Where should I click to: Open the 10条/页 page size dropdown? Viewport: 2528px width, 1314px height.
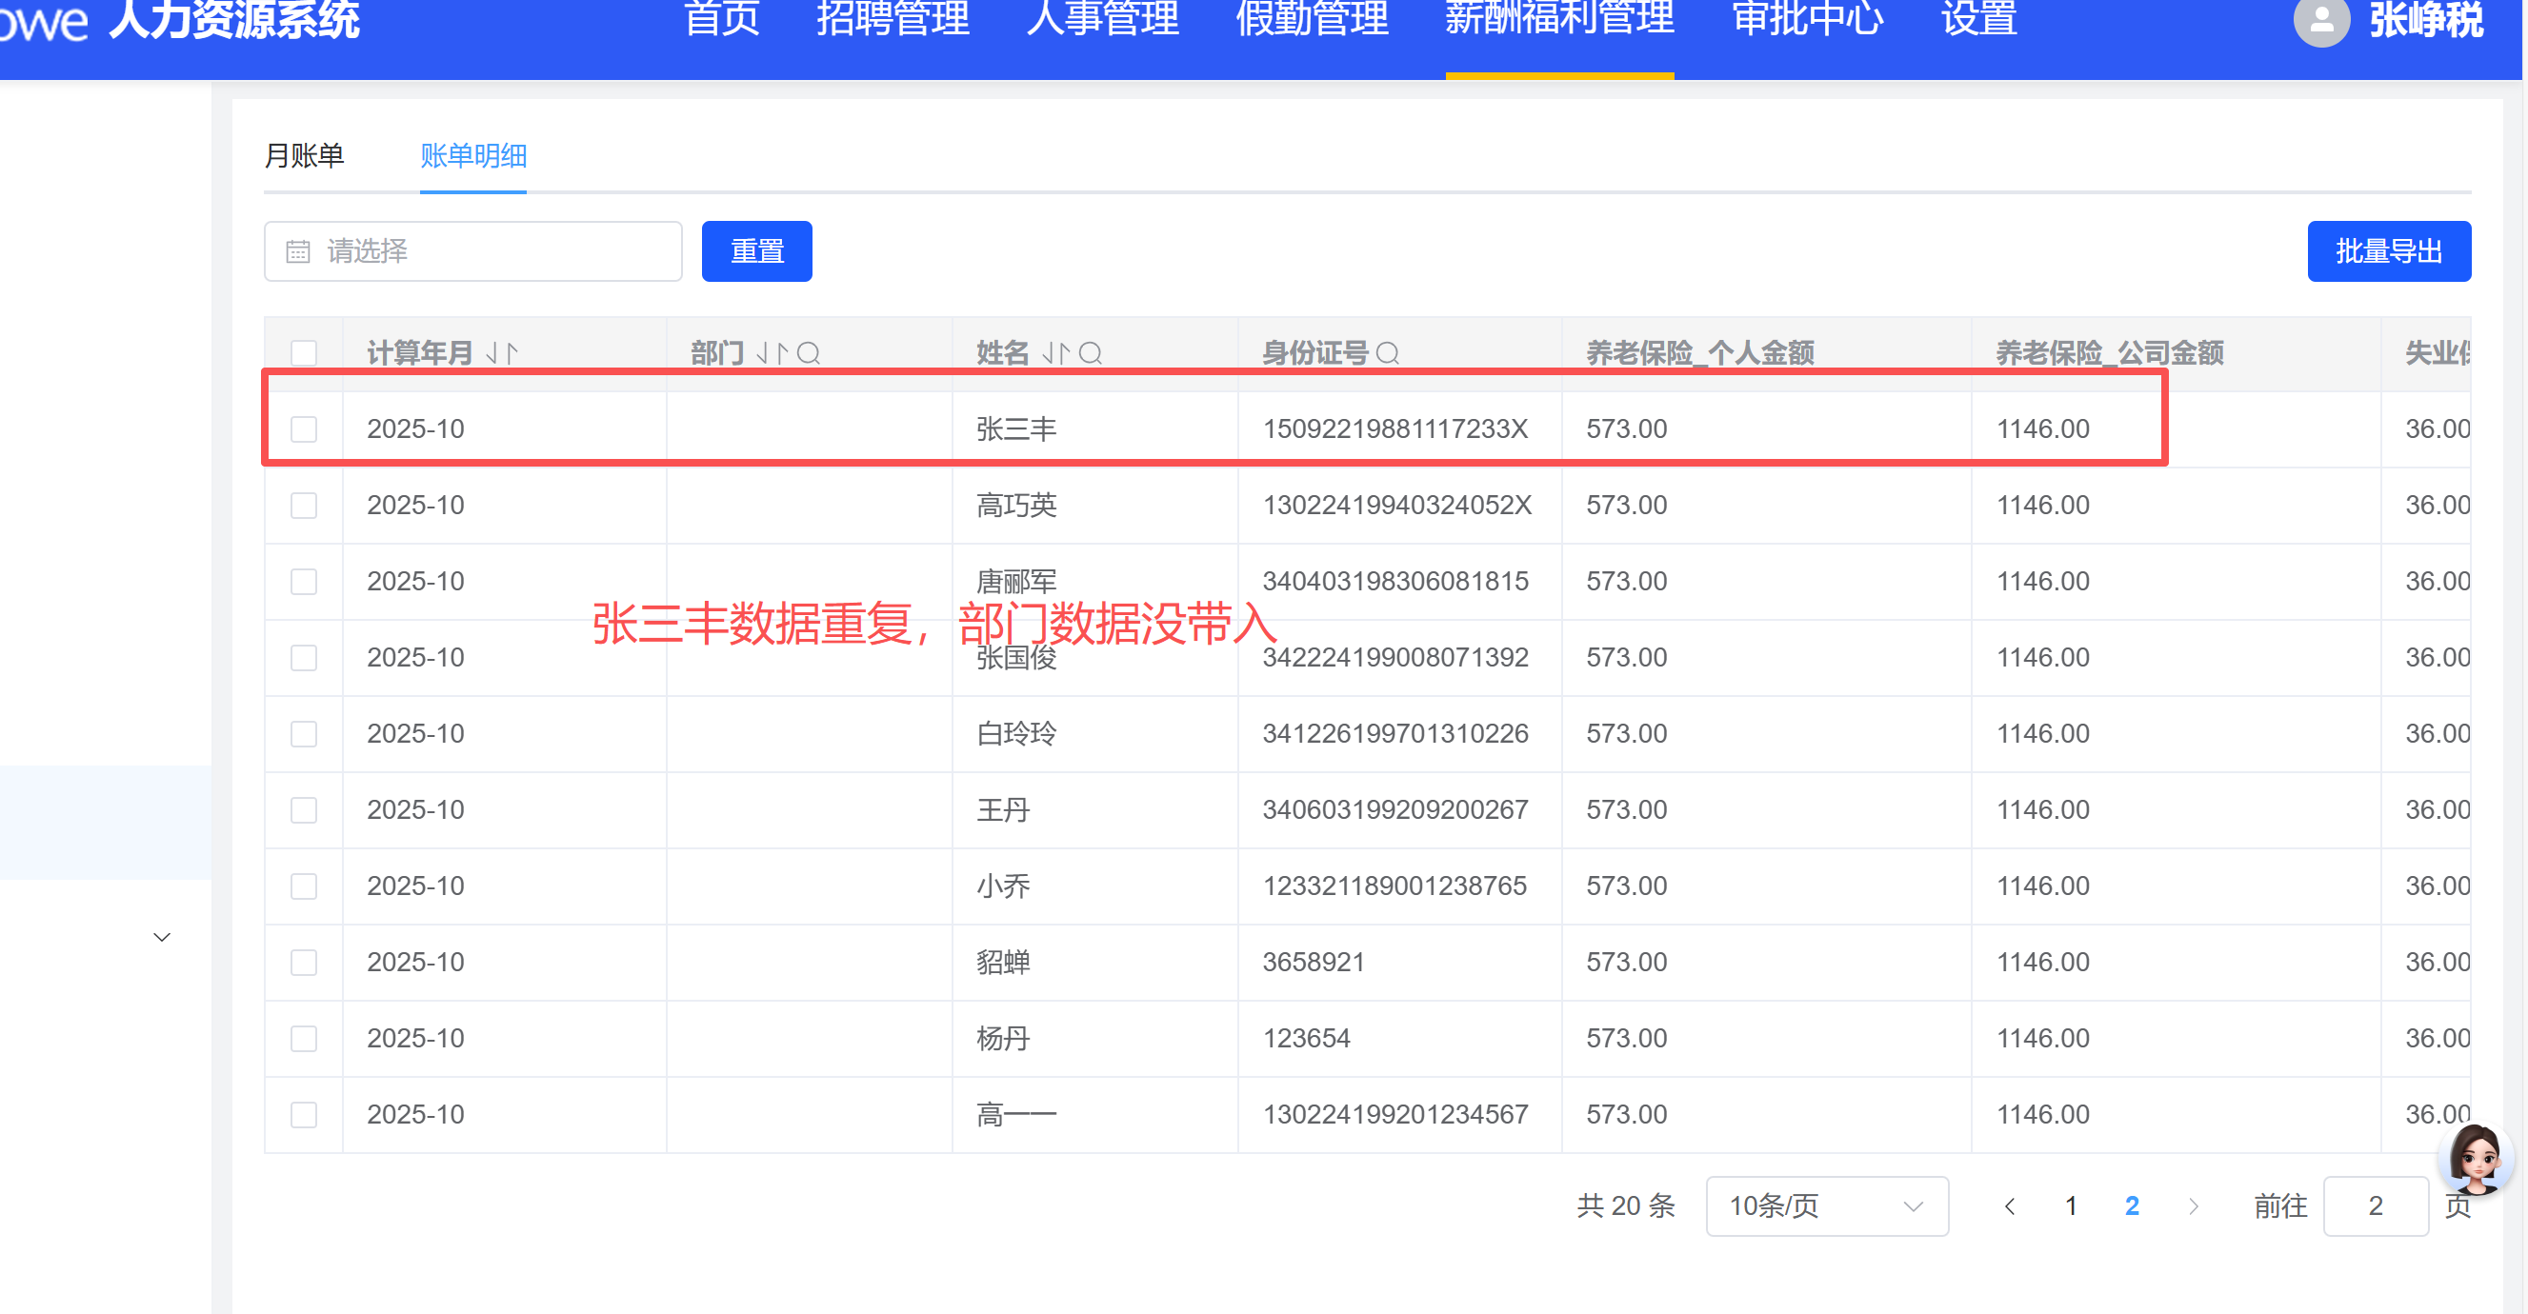(1825, 1205)
